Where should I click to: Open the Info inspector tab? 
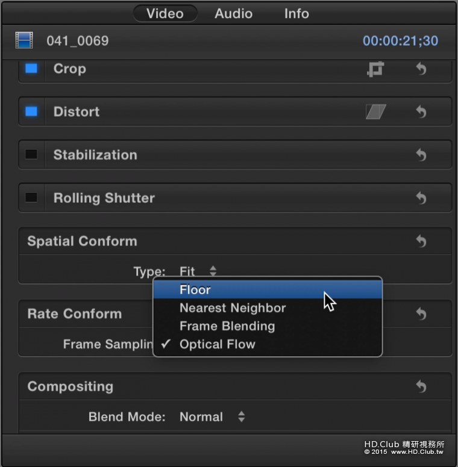pos(296,13)
